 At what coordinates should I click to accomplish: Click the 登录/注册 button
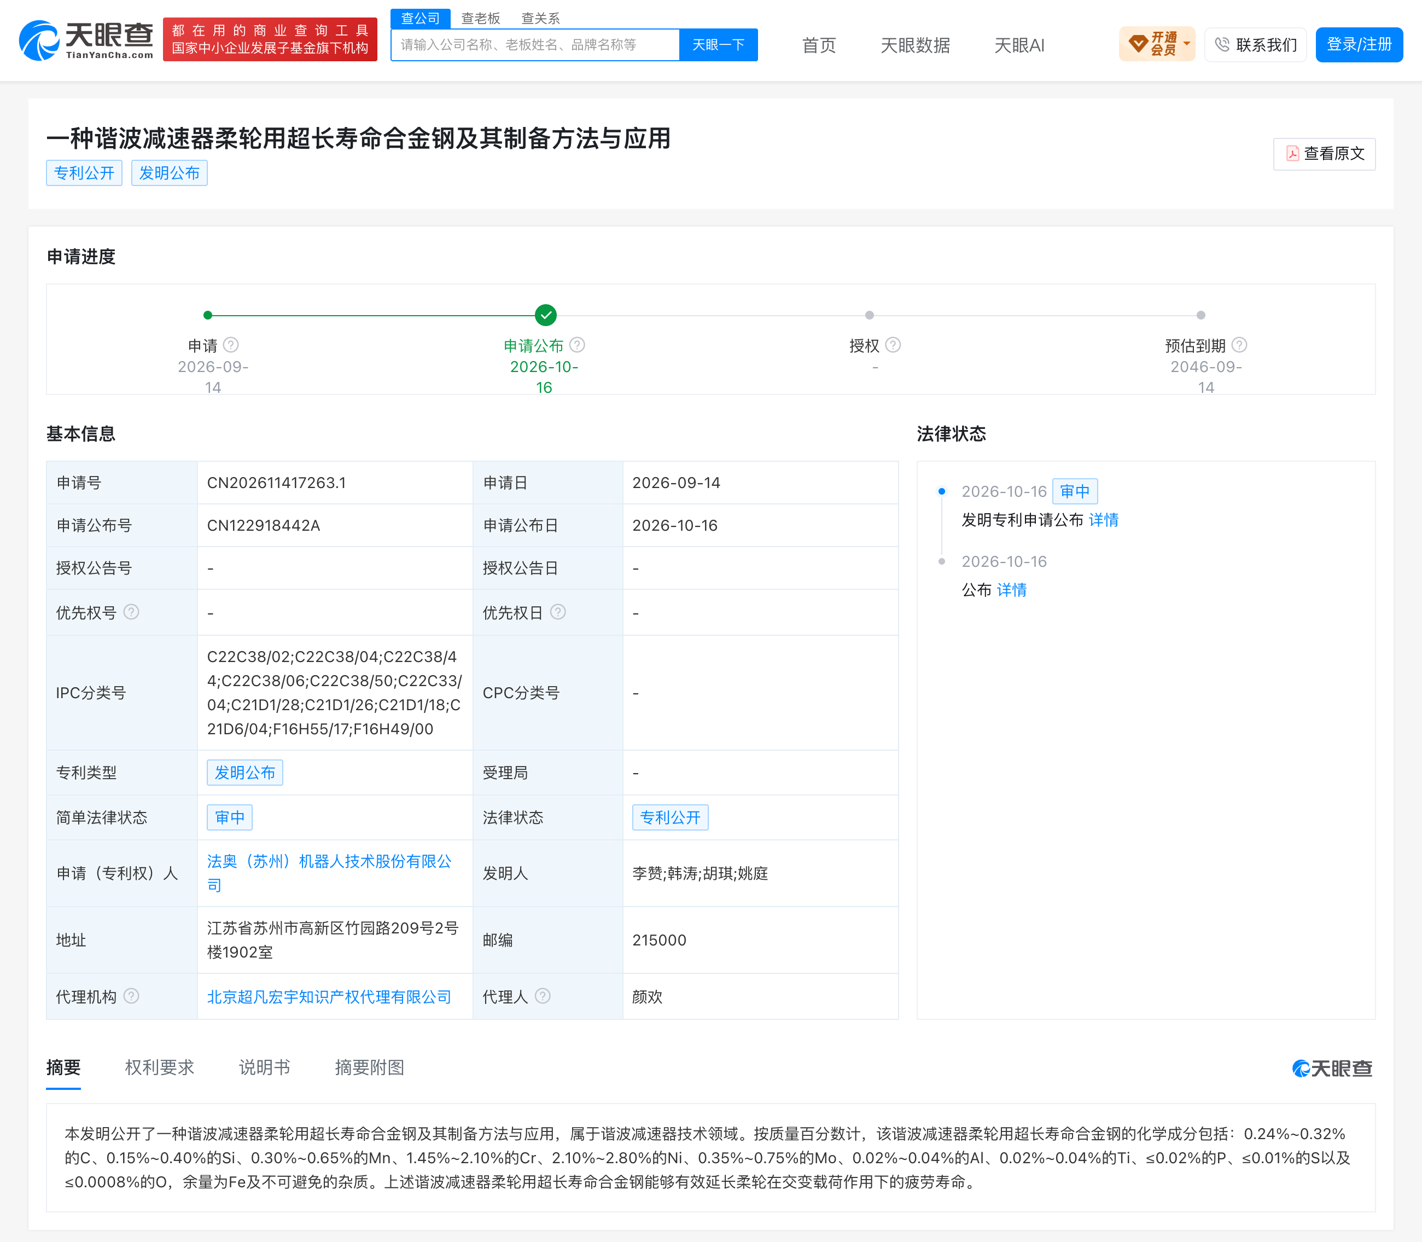pyautogui.click(x=1359, y=45)
